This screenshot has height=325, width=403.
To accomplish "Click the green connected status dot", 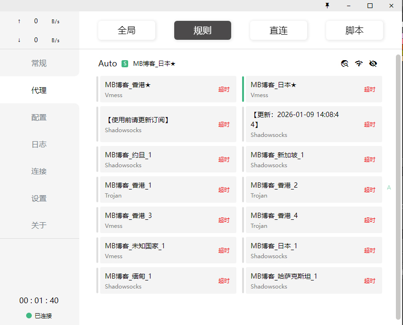I will point(29,316).
